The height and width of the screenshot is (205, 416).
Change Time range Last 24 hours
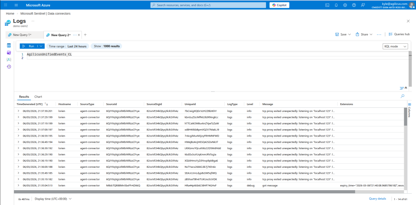[68, 46]
